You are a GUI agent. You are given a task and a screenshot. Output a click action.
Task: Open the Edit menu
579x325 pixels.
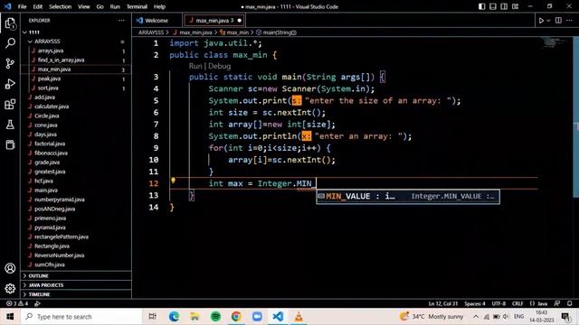[x=37, y=6]
